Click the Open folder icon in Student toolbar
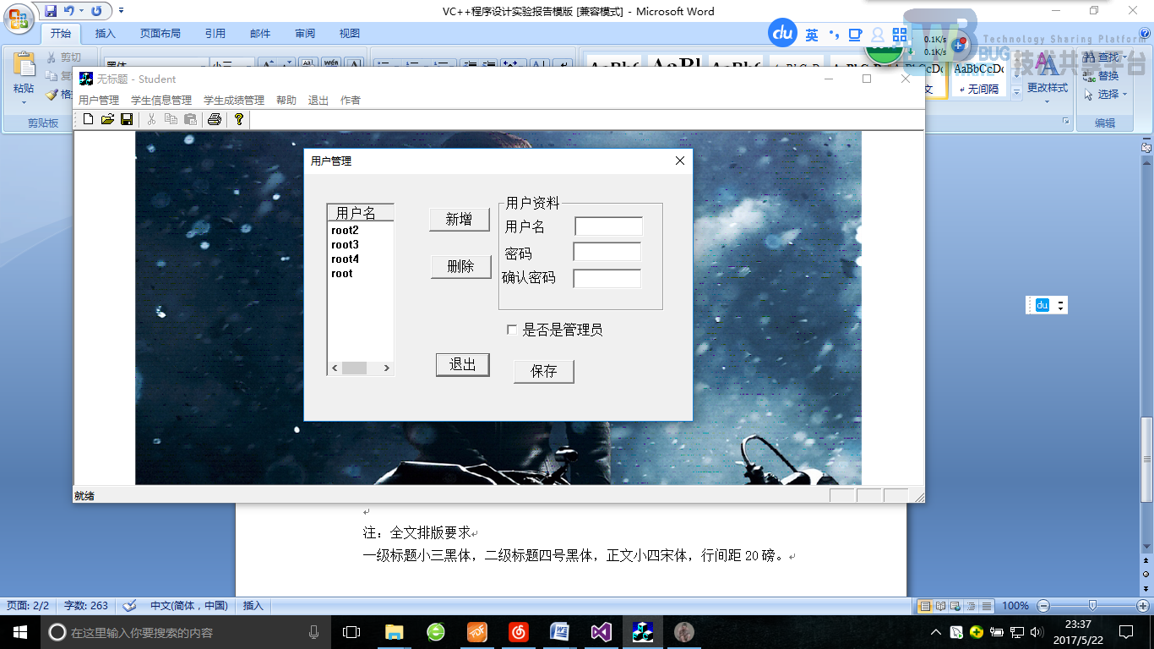The width and height of the screenshot is (1154, 649). coord(107,119)
